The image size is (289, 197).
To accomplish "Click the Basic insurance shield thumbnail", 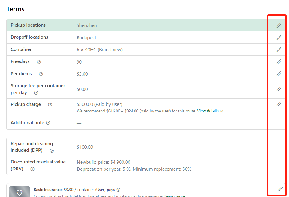I will pos(20,192).
